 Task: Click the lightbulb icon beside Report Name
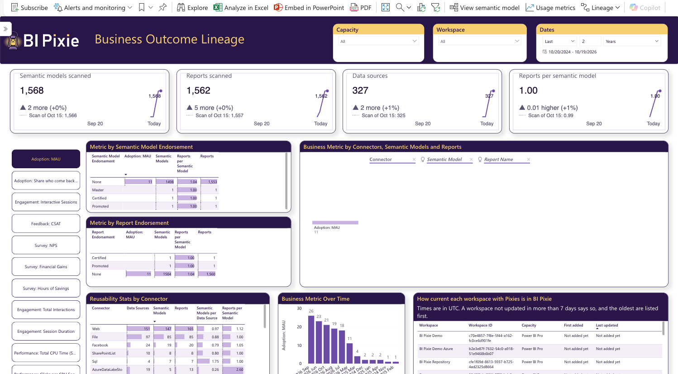click(480, 160)
